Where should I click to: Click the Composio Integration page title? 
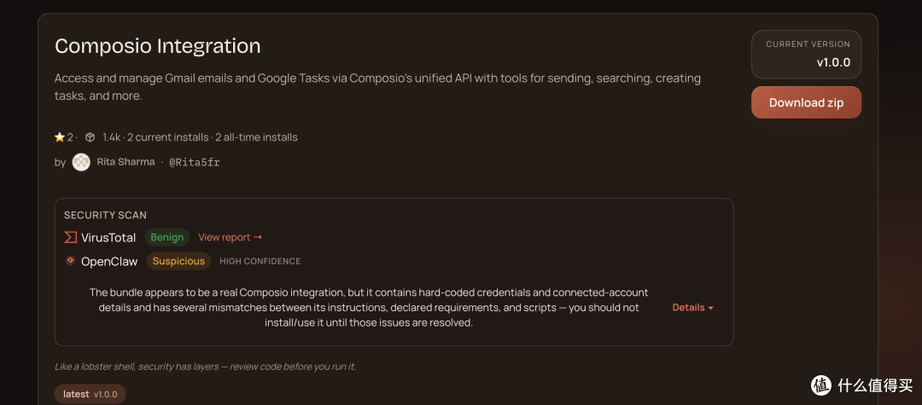coord(158,46)
